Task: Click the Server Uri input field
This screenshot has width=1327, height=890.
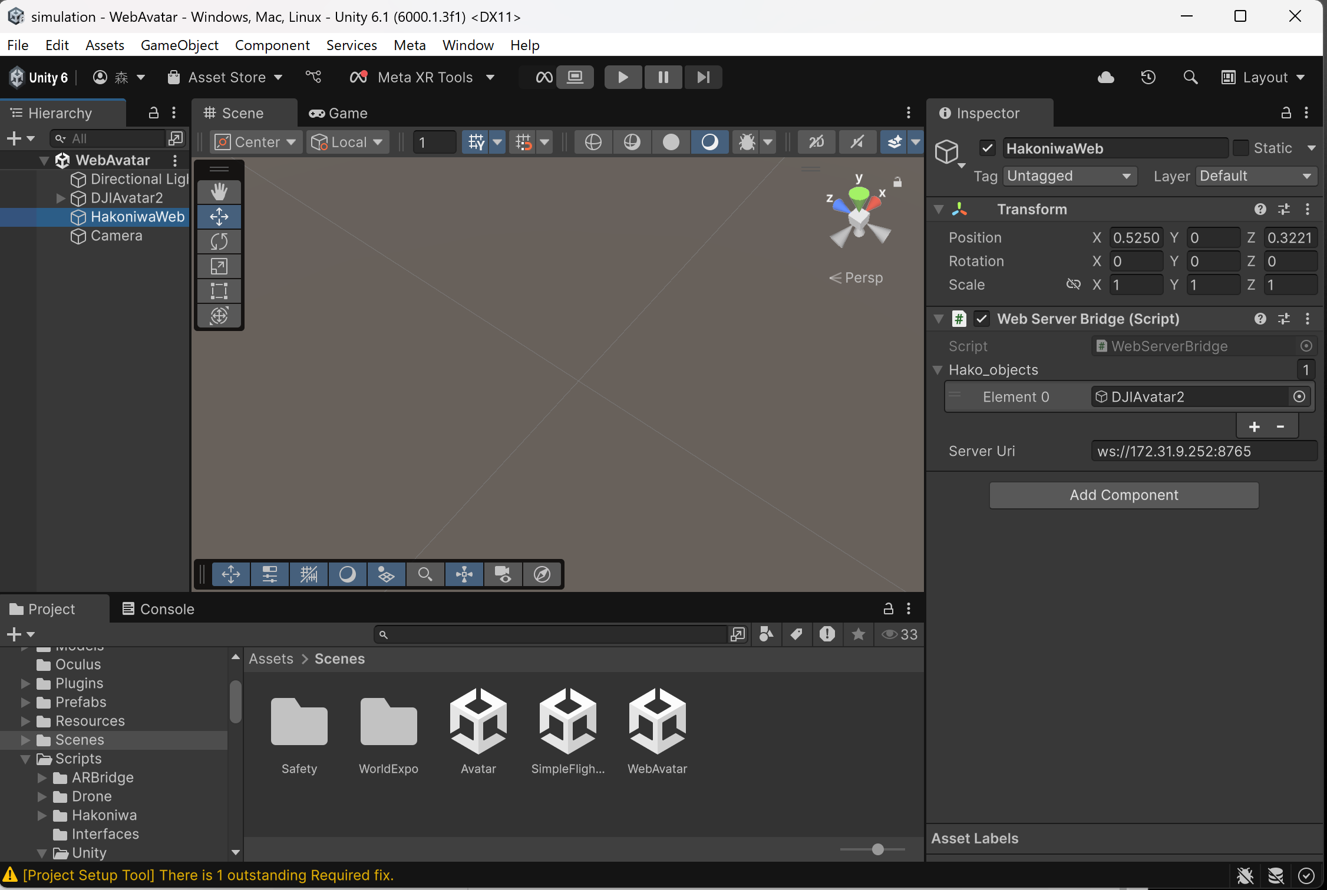Action: click(1203, 451)
